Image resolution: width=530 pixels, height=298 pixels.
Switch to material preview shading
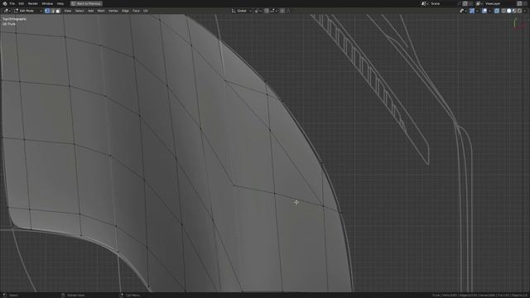pyautogui.click(x=514, y=11)
